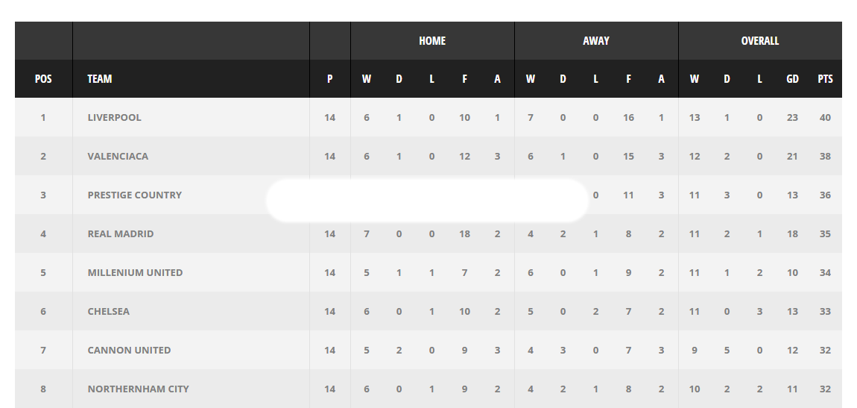Viewport: 857px width, 408px height.
Task: Sort by the GD column header
Action: tap(792, 78)
